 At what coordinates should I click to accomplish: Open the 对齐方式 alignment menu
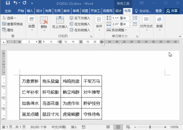coord(146,23)
